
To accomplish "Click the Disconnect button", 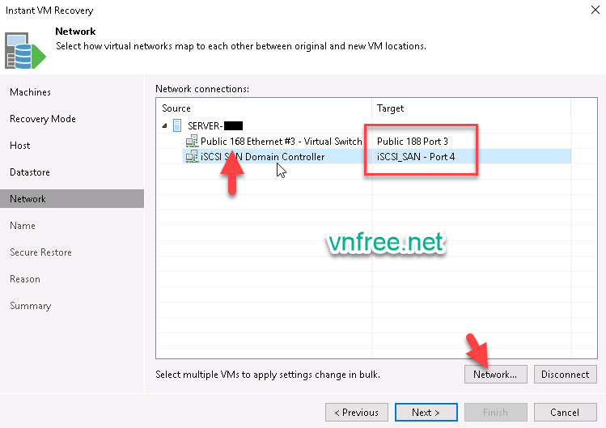I will pos(566,375).
